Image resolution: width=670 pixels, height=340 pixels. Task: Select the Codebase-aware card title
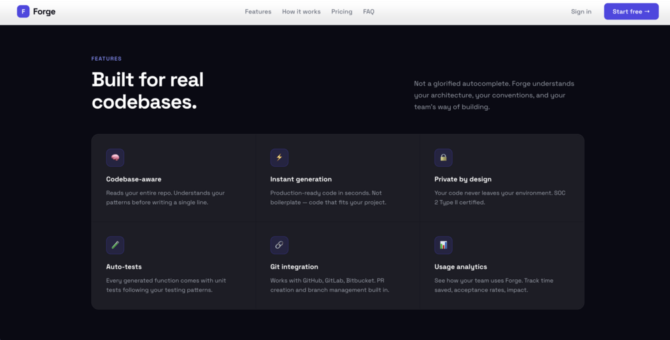(x=134, y=179)
